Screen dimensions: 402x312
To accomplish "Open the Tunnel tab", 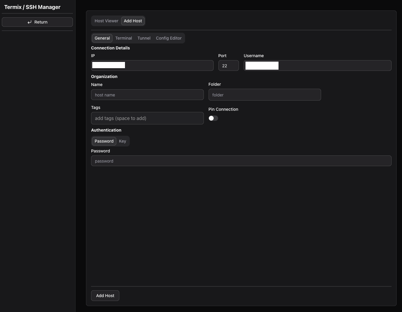I will (x=144, y=38).
